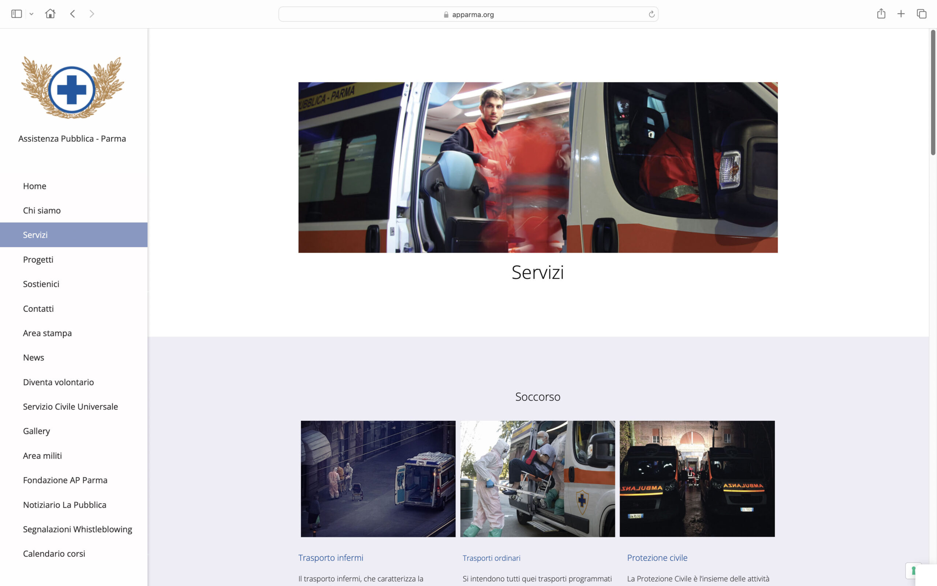Click the Servizi page heading
The width and height of the screenshot is (937, 586).
[537, 272]
